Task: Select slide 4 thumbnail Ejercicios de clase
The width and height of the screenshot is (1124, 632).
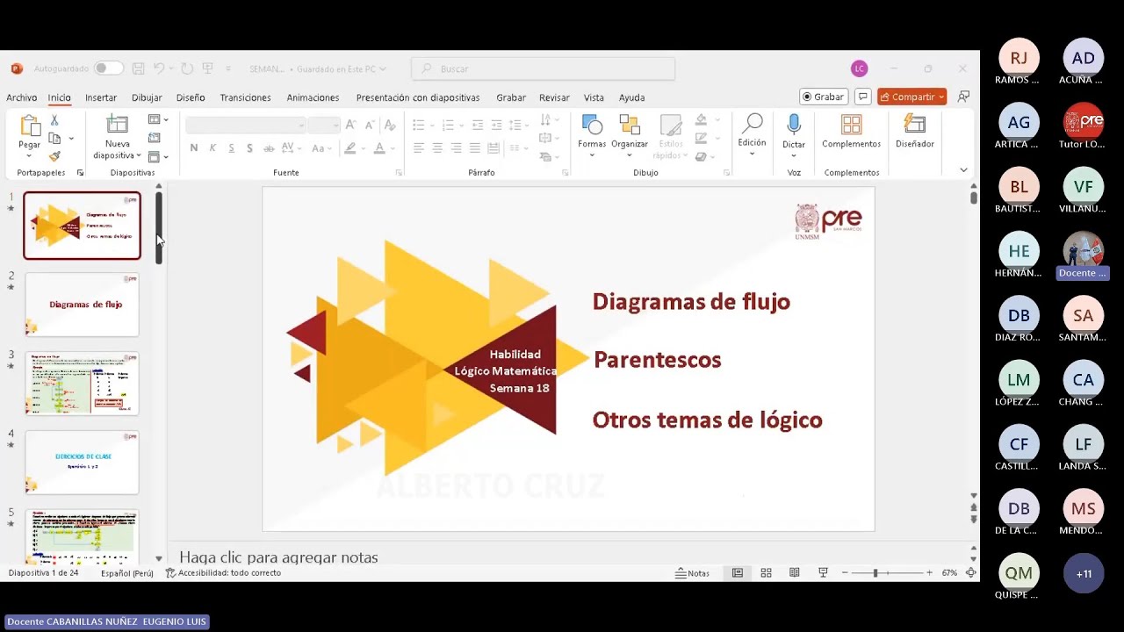Action: coord(82,463)
